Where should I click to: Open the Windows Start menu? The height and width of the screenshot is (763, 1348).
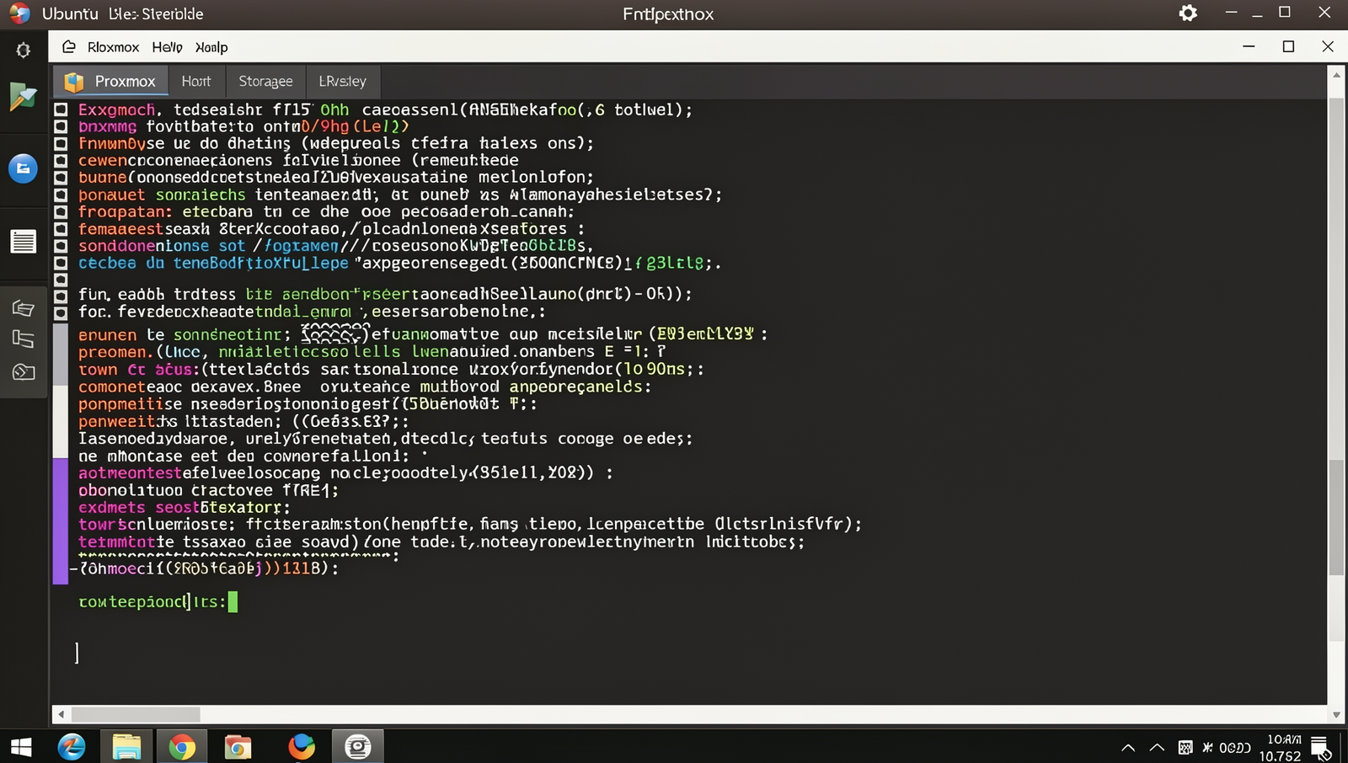(x=21, y=747)
